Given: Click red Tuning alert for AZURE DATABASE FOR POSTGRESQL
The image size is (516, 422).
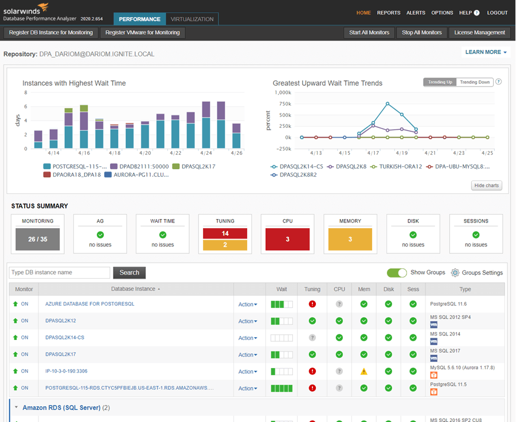Looking at the screenshot, I should click(x=312, y=304).
